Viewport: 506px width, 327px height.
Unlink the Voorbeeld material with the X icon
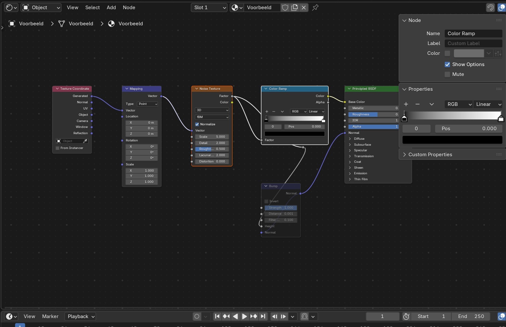point(304,7)
